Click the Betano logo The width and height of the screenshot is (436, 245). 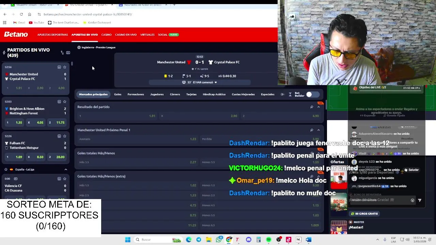[x=16, y=34]
